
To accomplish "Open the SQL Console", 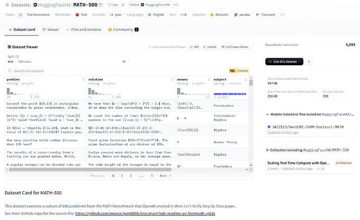I will tap(239, 71).
